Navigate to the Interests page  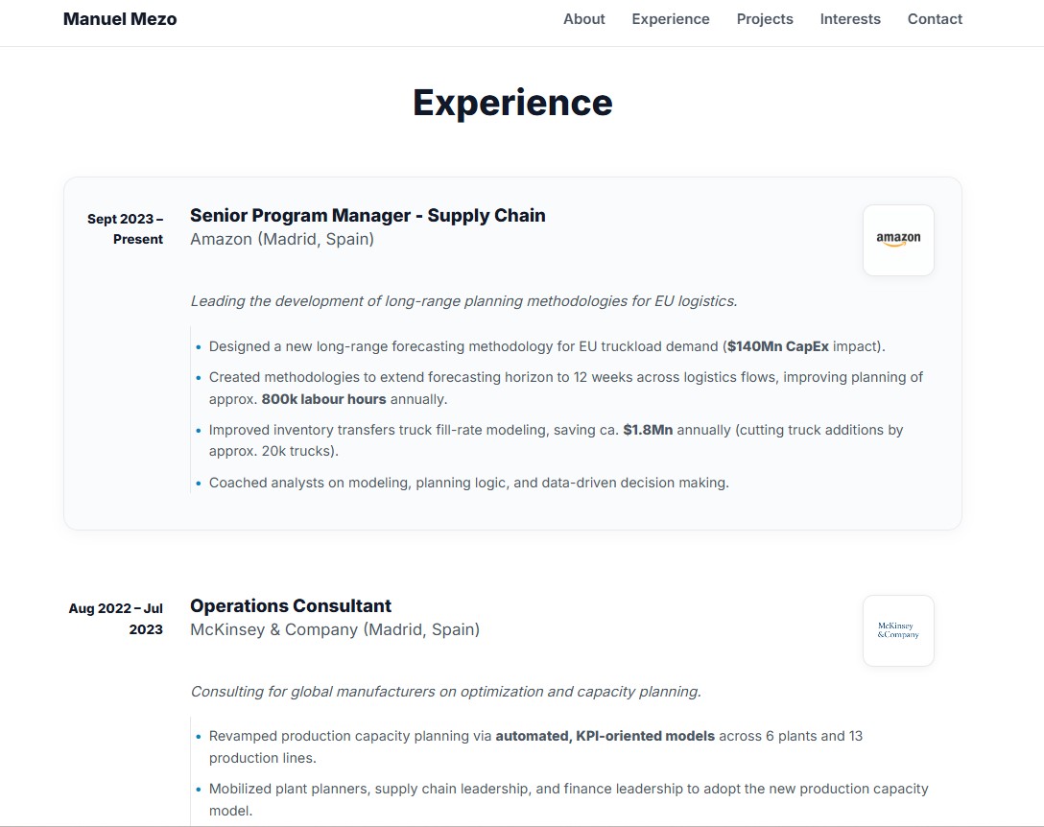click(849, 18)
